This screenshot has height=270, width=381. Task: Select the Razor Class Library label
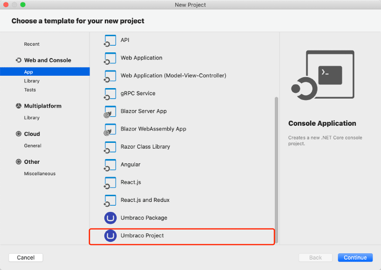(145, 147)
